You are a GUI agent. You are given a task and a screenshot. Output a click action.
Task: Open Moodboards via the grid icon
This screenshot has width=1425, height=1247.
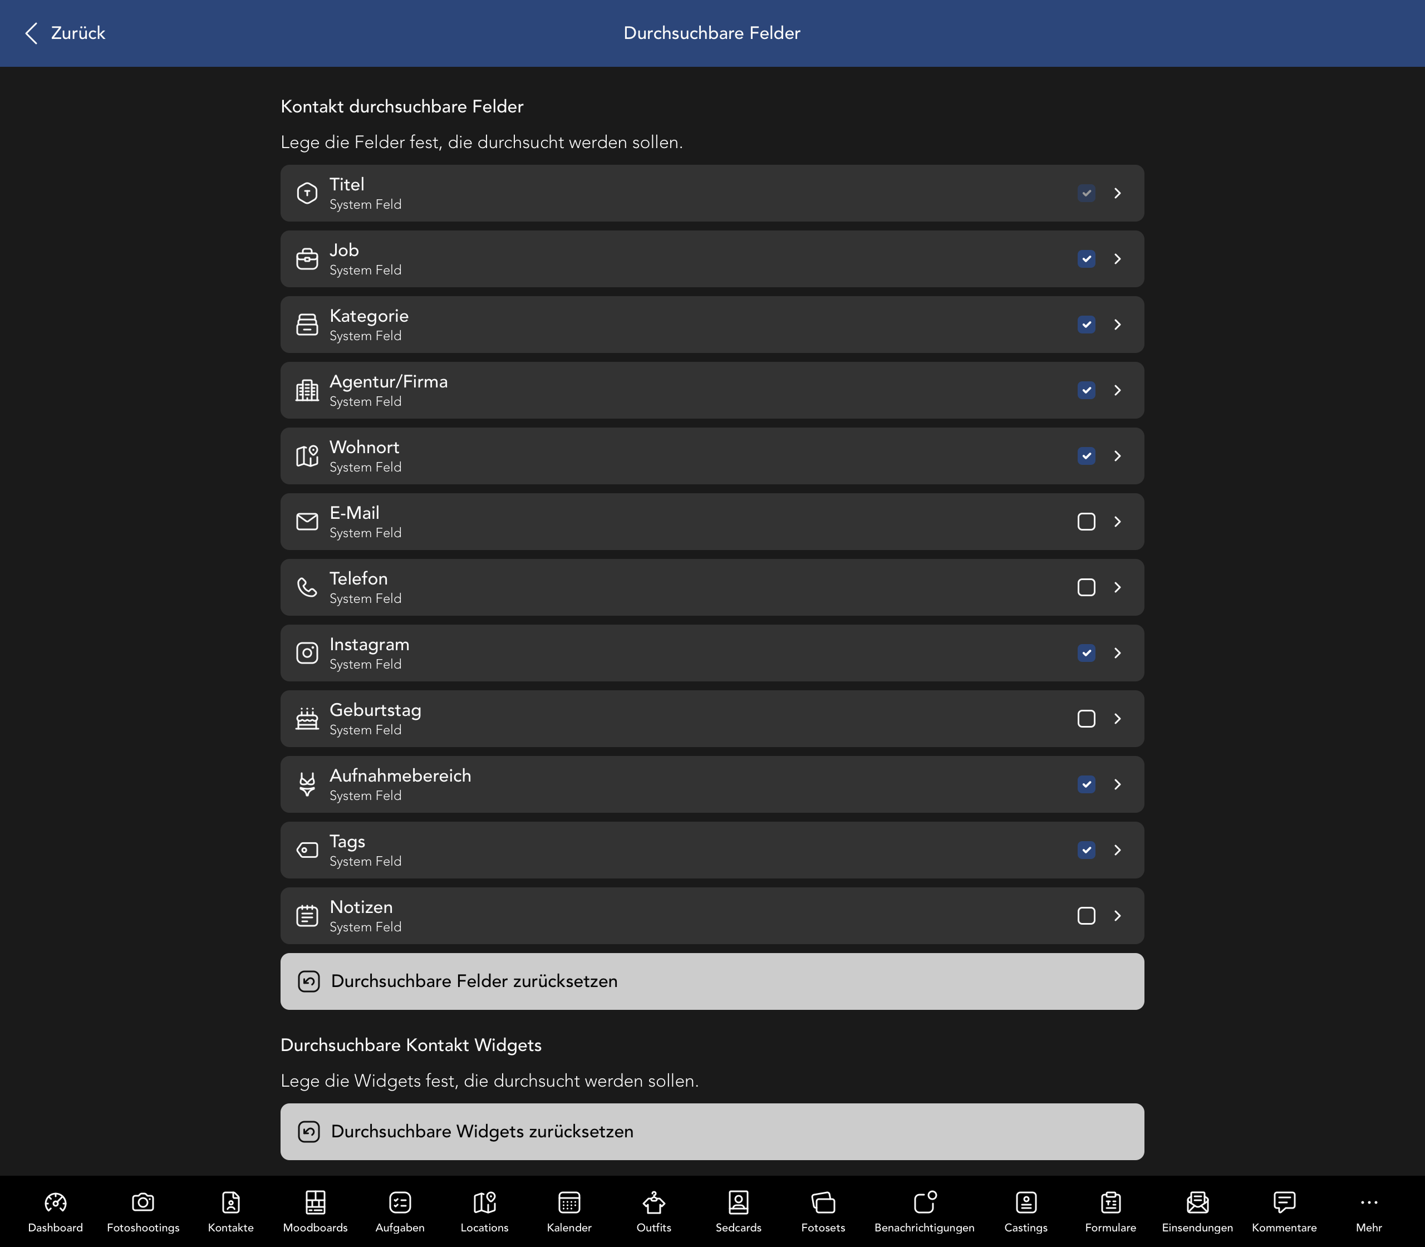click(315, 1202)
